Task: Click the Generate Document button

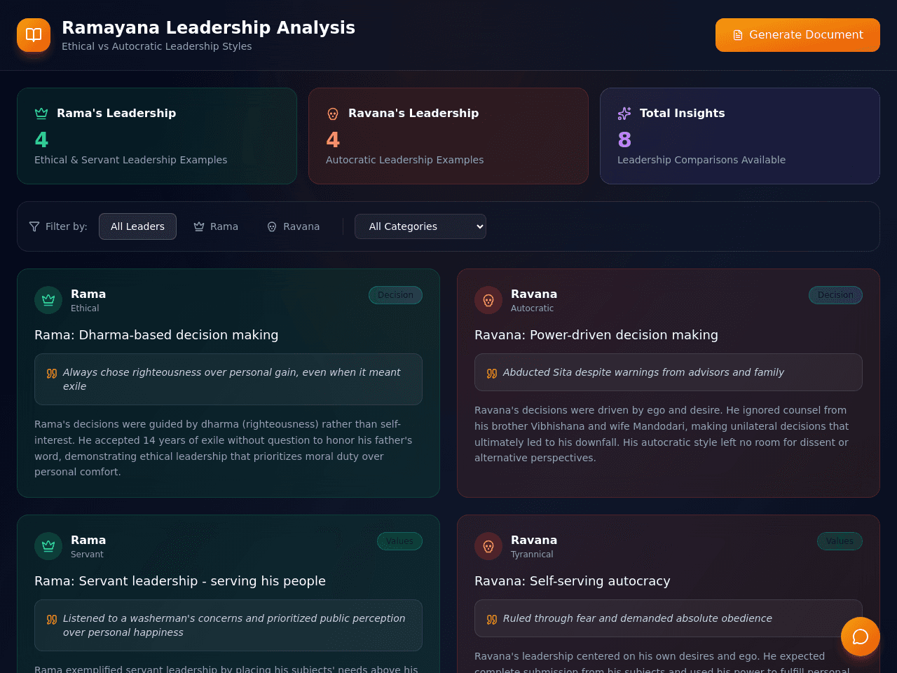Action: coord(797,35)
